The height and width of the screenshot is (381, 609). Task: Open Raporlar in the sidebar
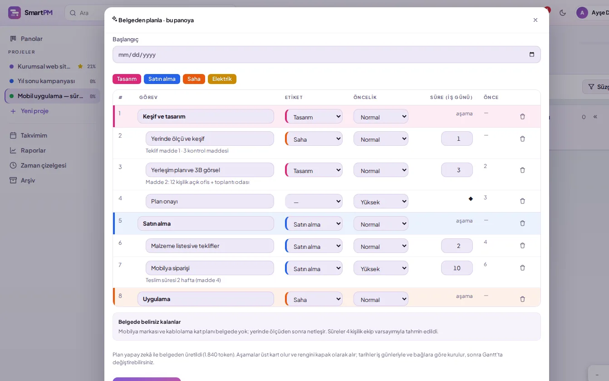click(x=52, y=150)
